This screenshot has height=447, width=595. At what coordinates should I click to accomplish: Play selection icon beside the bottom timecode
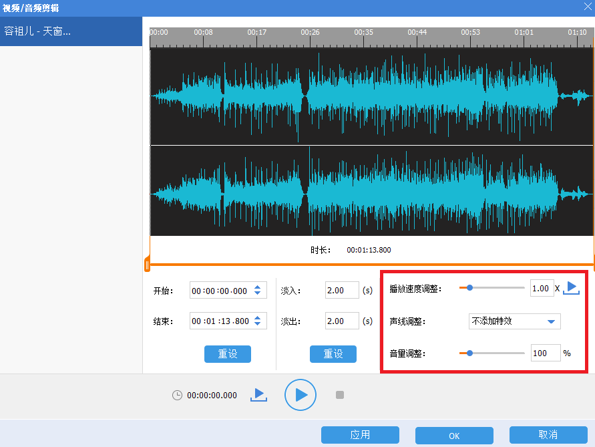pos(259,395)
